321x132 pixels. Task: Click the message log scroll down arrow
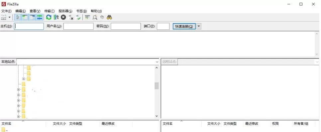click(x=317, y=54)
